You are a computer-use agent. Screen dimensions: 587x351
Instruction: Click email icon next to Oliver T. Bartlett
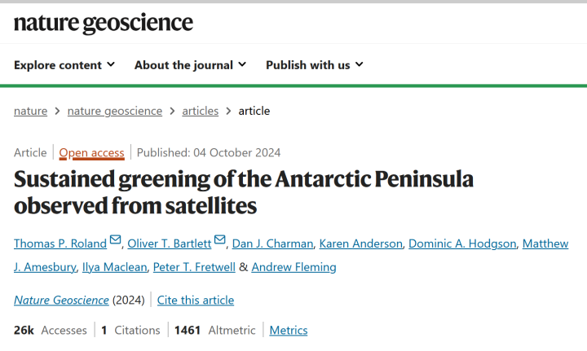point(220,241)
